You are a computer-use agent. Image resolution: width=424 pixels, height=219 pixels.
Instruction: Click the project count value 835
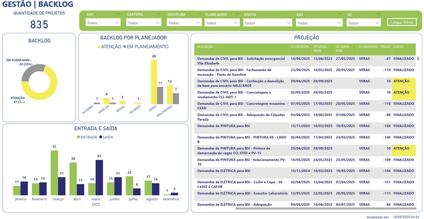coord(39,25)
